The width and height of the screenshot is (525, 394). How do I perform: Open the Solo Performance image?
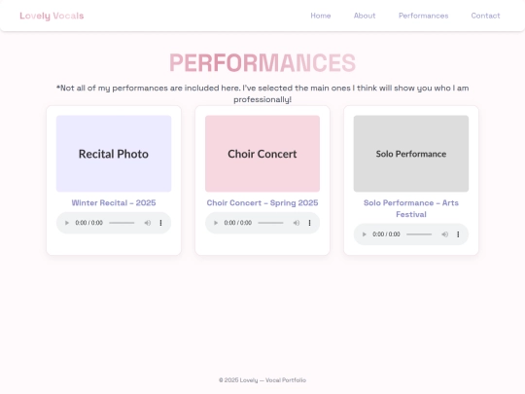[411, 154]
